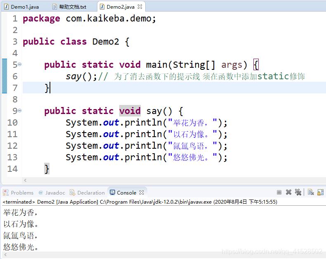
Task: Click console output line '以石为像。'
Action: point(21,224)
